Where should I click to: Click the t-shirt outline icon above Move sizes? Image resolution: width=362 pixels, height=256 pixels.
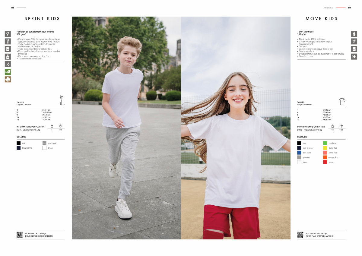pyautogui.click(x=342, y=101)
